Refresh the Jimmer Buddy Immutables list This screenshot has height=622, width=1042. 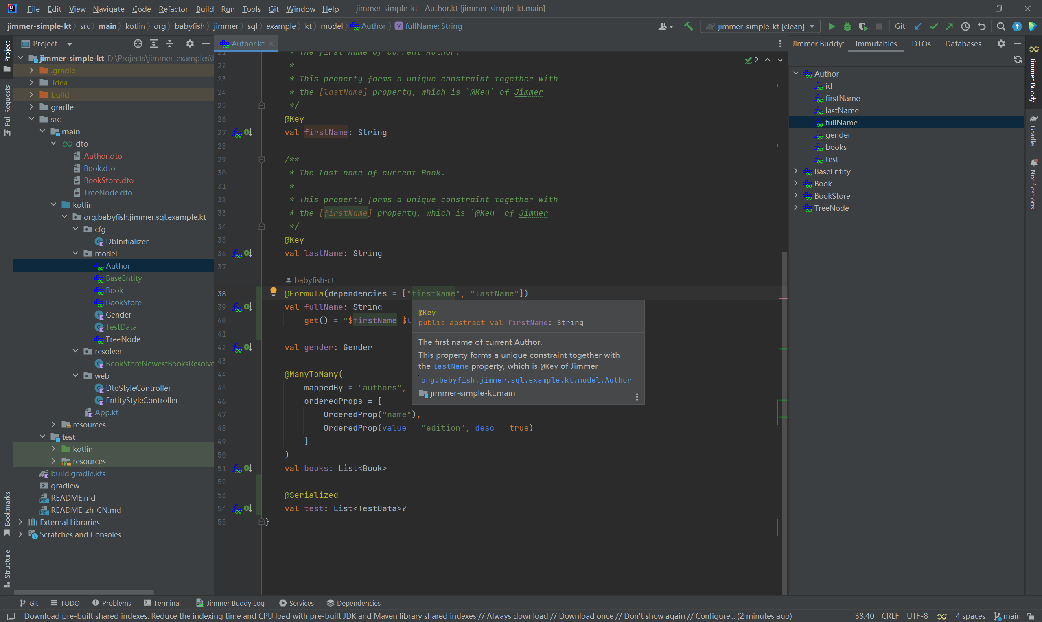[1018, 59]
